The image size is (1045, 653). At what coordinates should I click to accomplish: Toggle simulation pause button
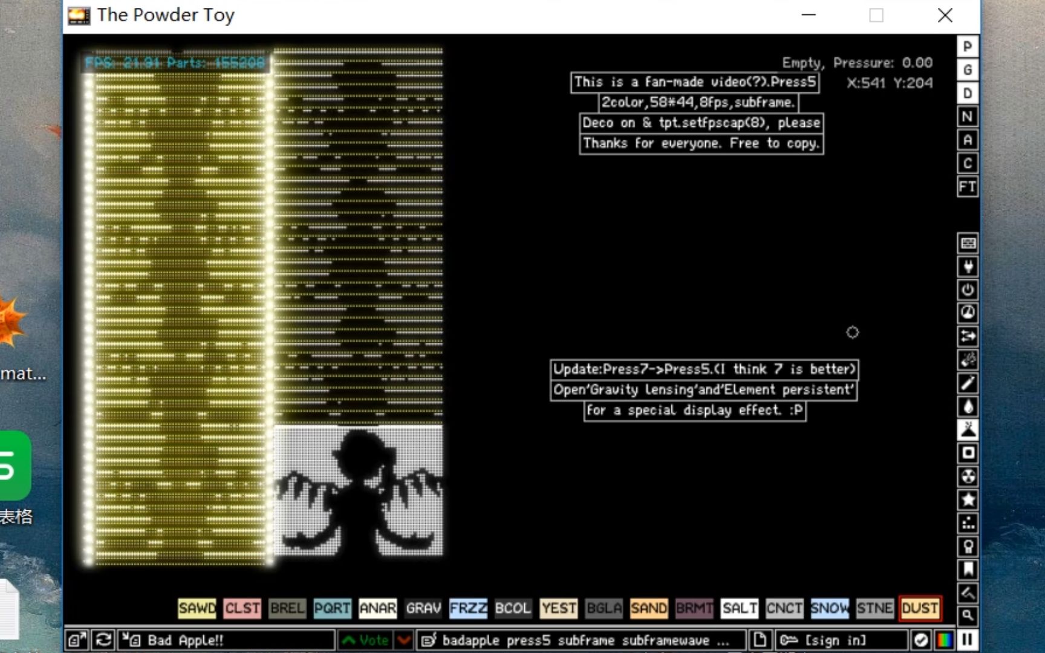click(x=968, y=640)
